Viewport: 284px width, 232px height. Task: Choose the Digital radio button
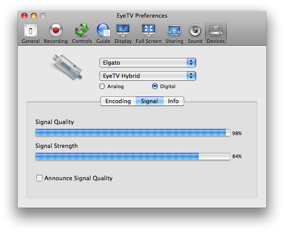pos(155,86)
